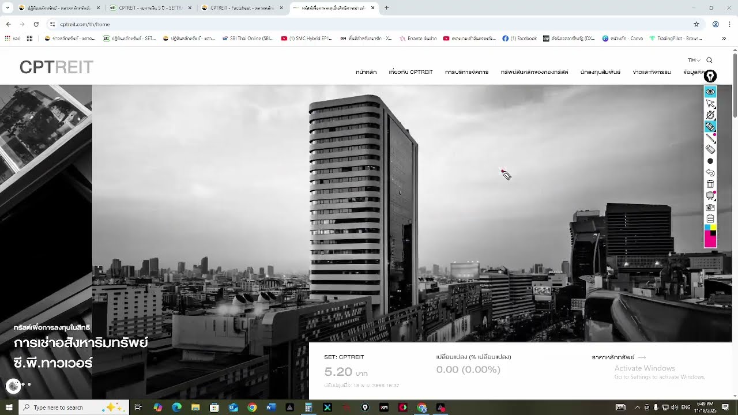Take a screenshot with the camera icon
This screenshot has width=738, height=415.
coord(710,207)
